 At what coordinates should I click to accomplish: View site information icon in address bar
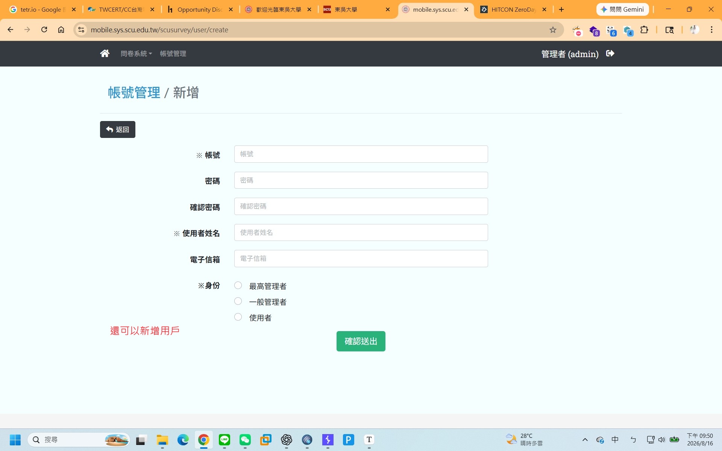point(81,30)
